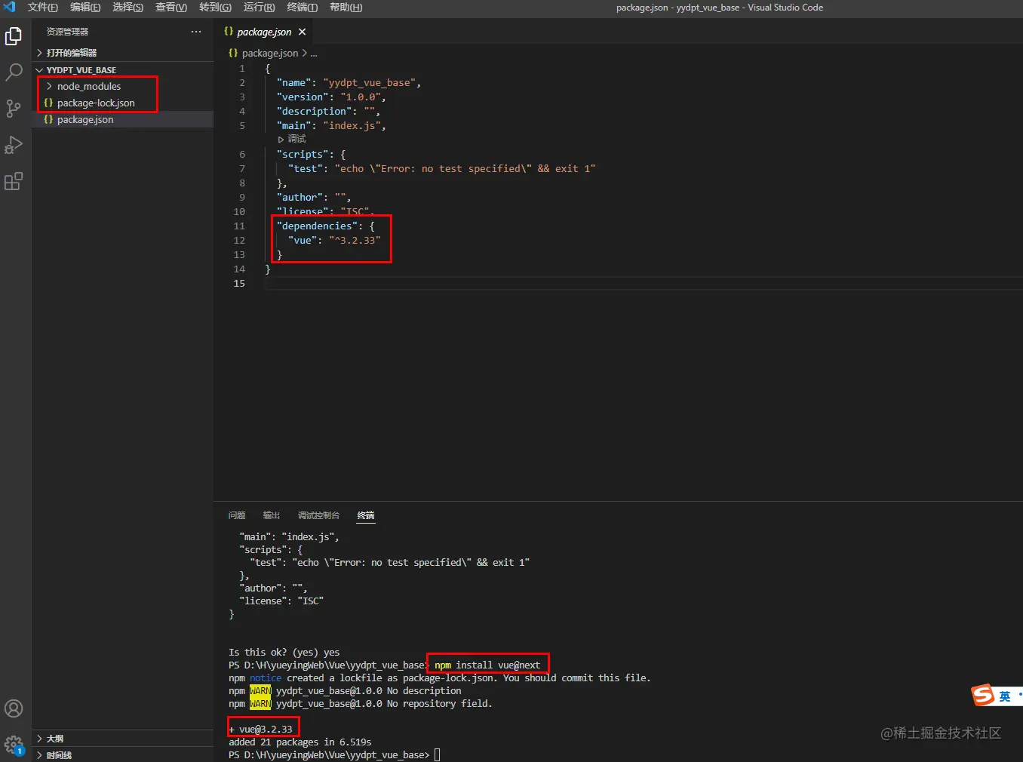Open the 文件(F) menu
The image size is (1023, 762).
(43, 7)
